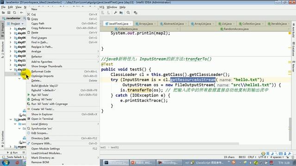Collapse the day13 module node
This screenshot has width=296, height=166.
[x=11, y=70]
